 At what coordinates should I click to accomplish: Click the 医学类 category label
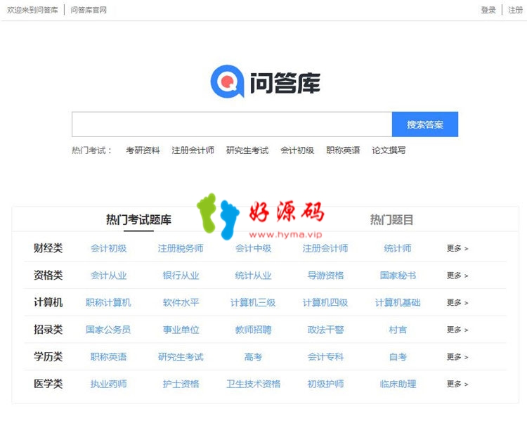[x=48, y=384]
